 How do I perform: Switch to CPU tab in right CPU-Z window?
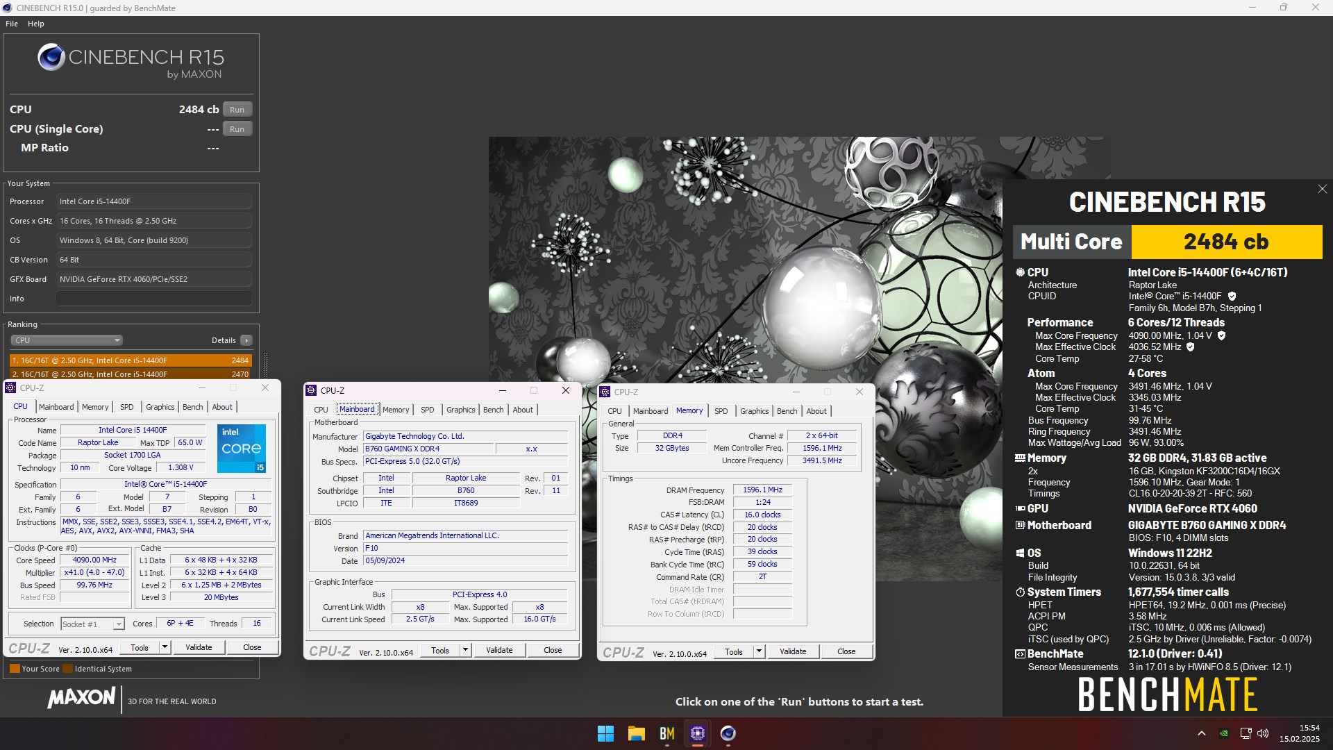[614, 411]
